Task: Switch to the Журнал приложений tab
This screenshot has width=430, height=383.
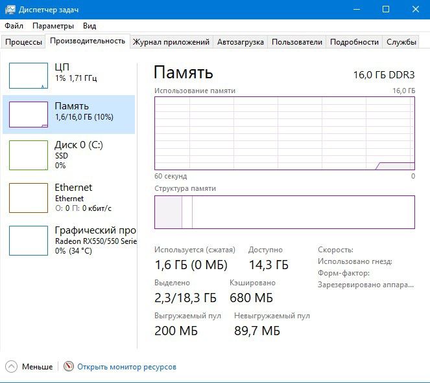Action: tap(171, 42)
